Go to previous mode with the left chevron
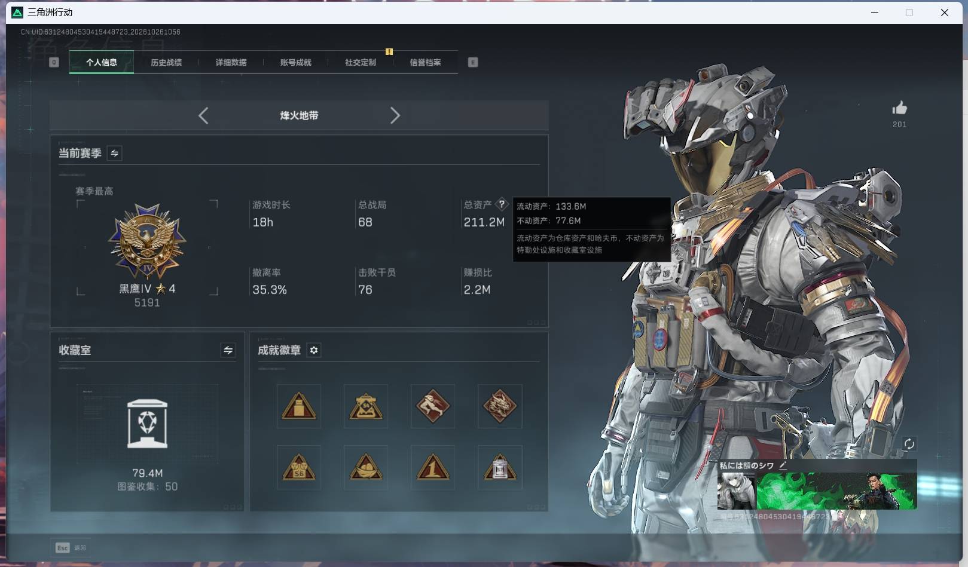 (x=203, y=115)
